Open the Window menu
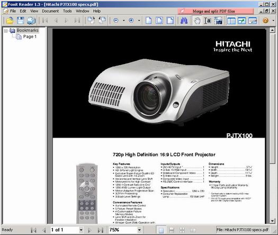Screen dimensions: 278x235 click(x=83, y=11)
